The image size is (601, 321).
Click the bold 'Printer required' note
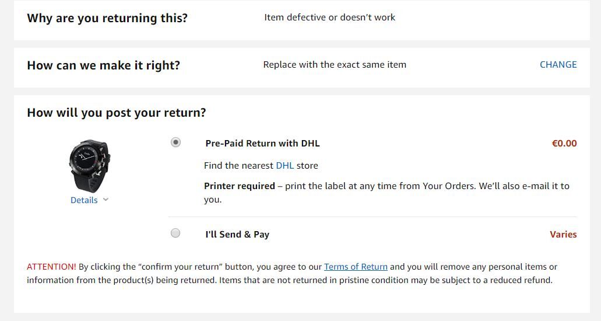click(240, 186)
